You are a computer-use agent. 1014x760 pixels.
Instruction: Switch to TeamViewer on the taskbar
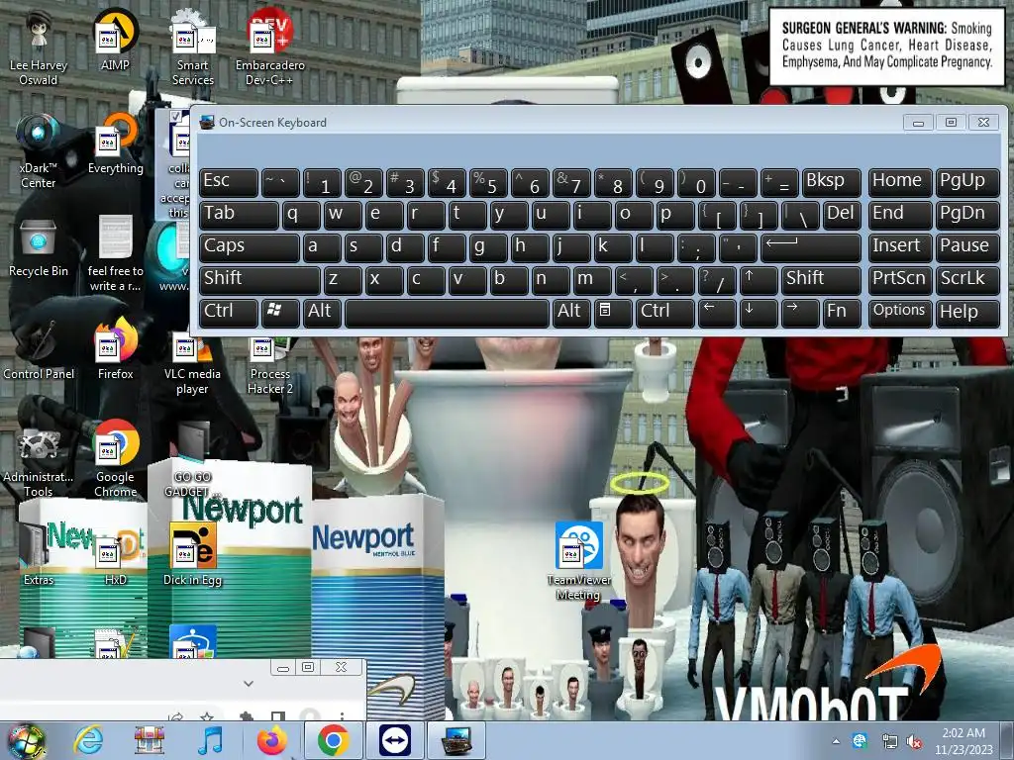395,740
